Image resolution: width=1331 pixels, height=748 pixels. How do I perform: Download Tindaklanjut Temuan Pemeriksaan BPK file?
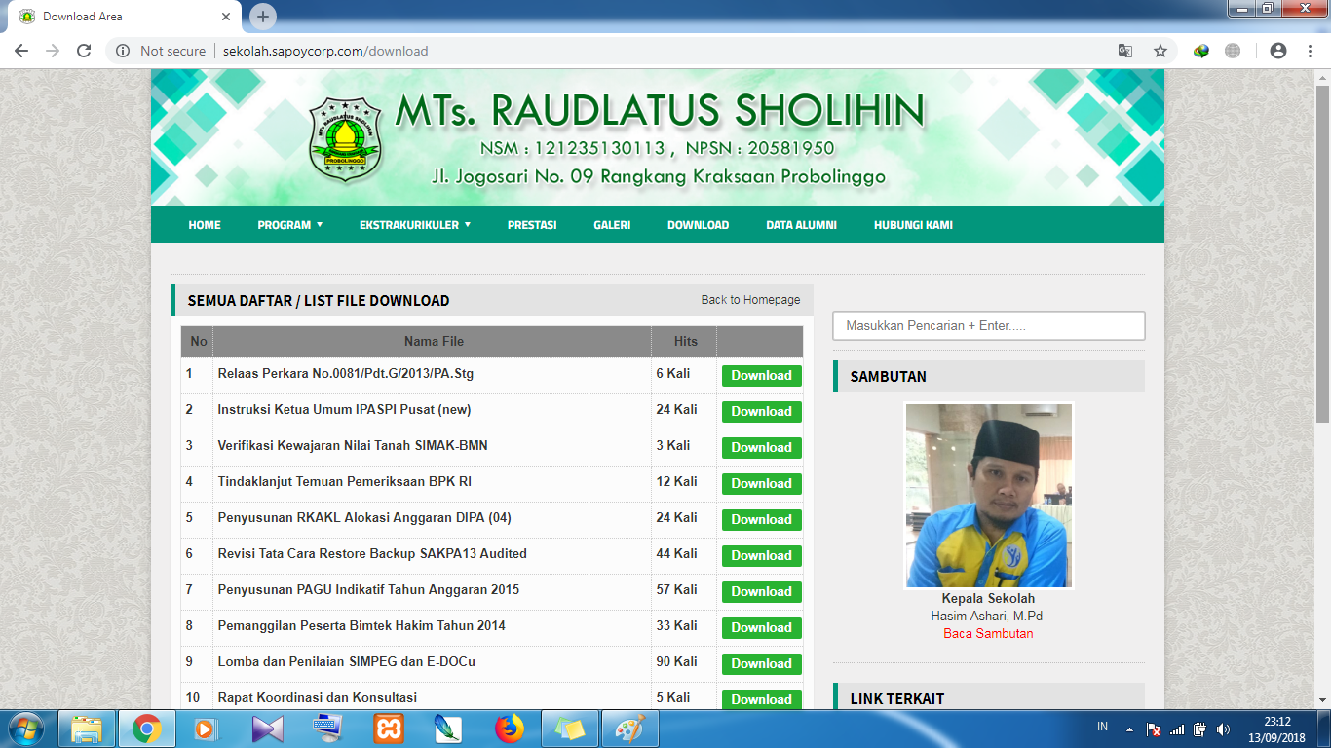click(762, 483)
